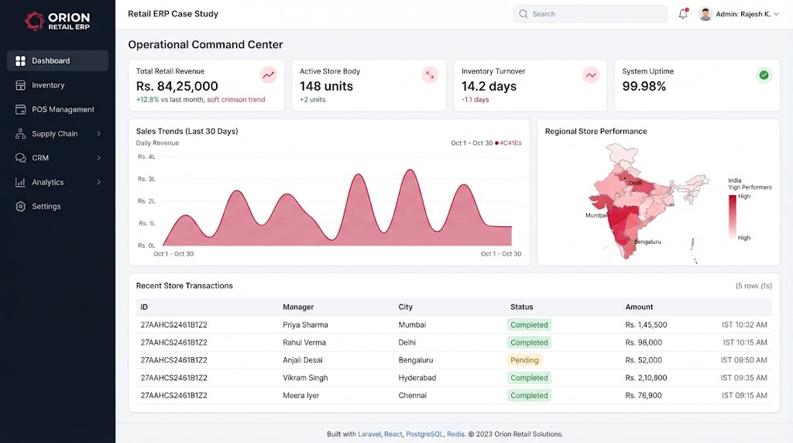Expand the CRM submenu chevron
Viewport: 793px width, 443px height.
tap(98, 158)
